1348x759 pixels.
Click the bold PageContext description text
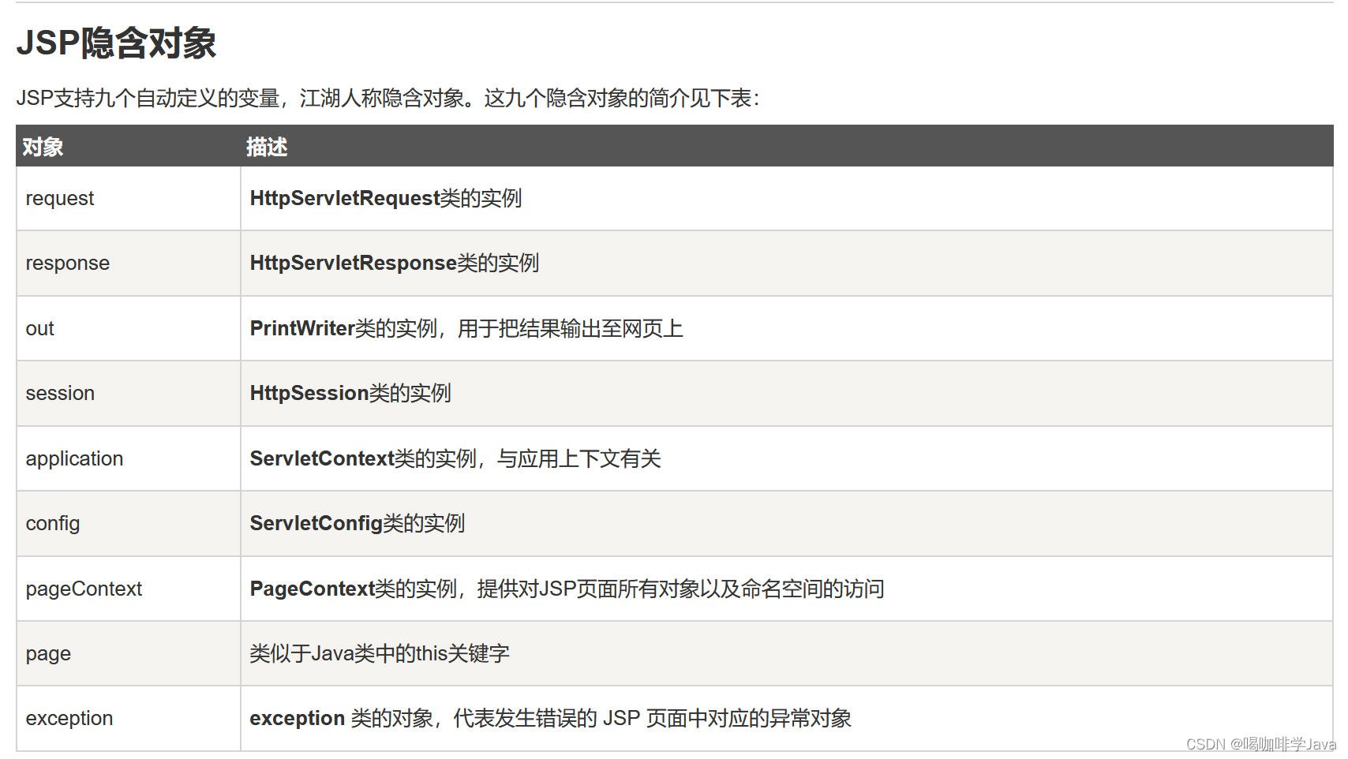311,589
